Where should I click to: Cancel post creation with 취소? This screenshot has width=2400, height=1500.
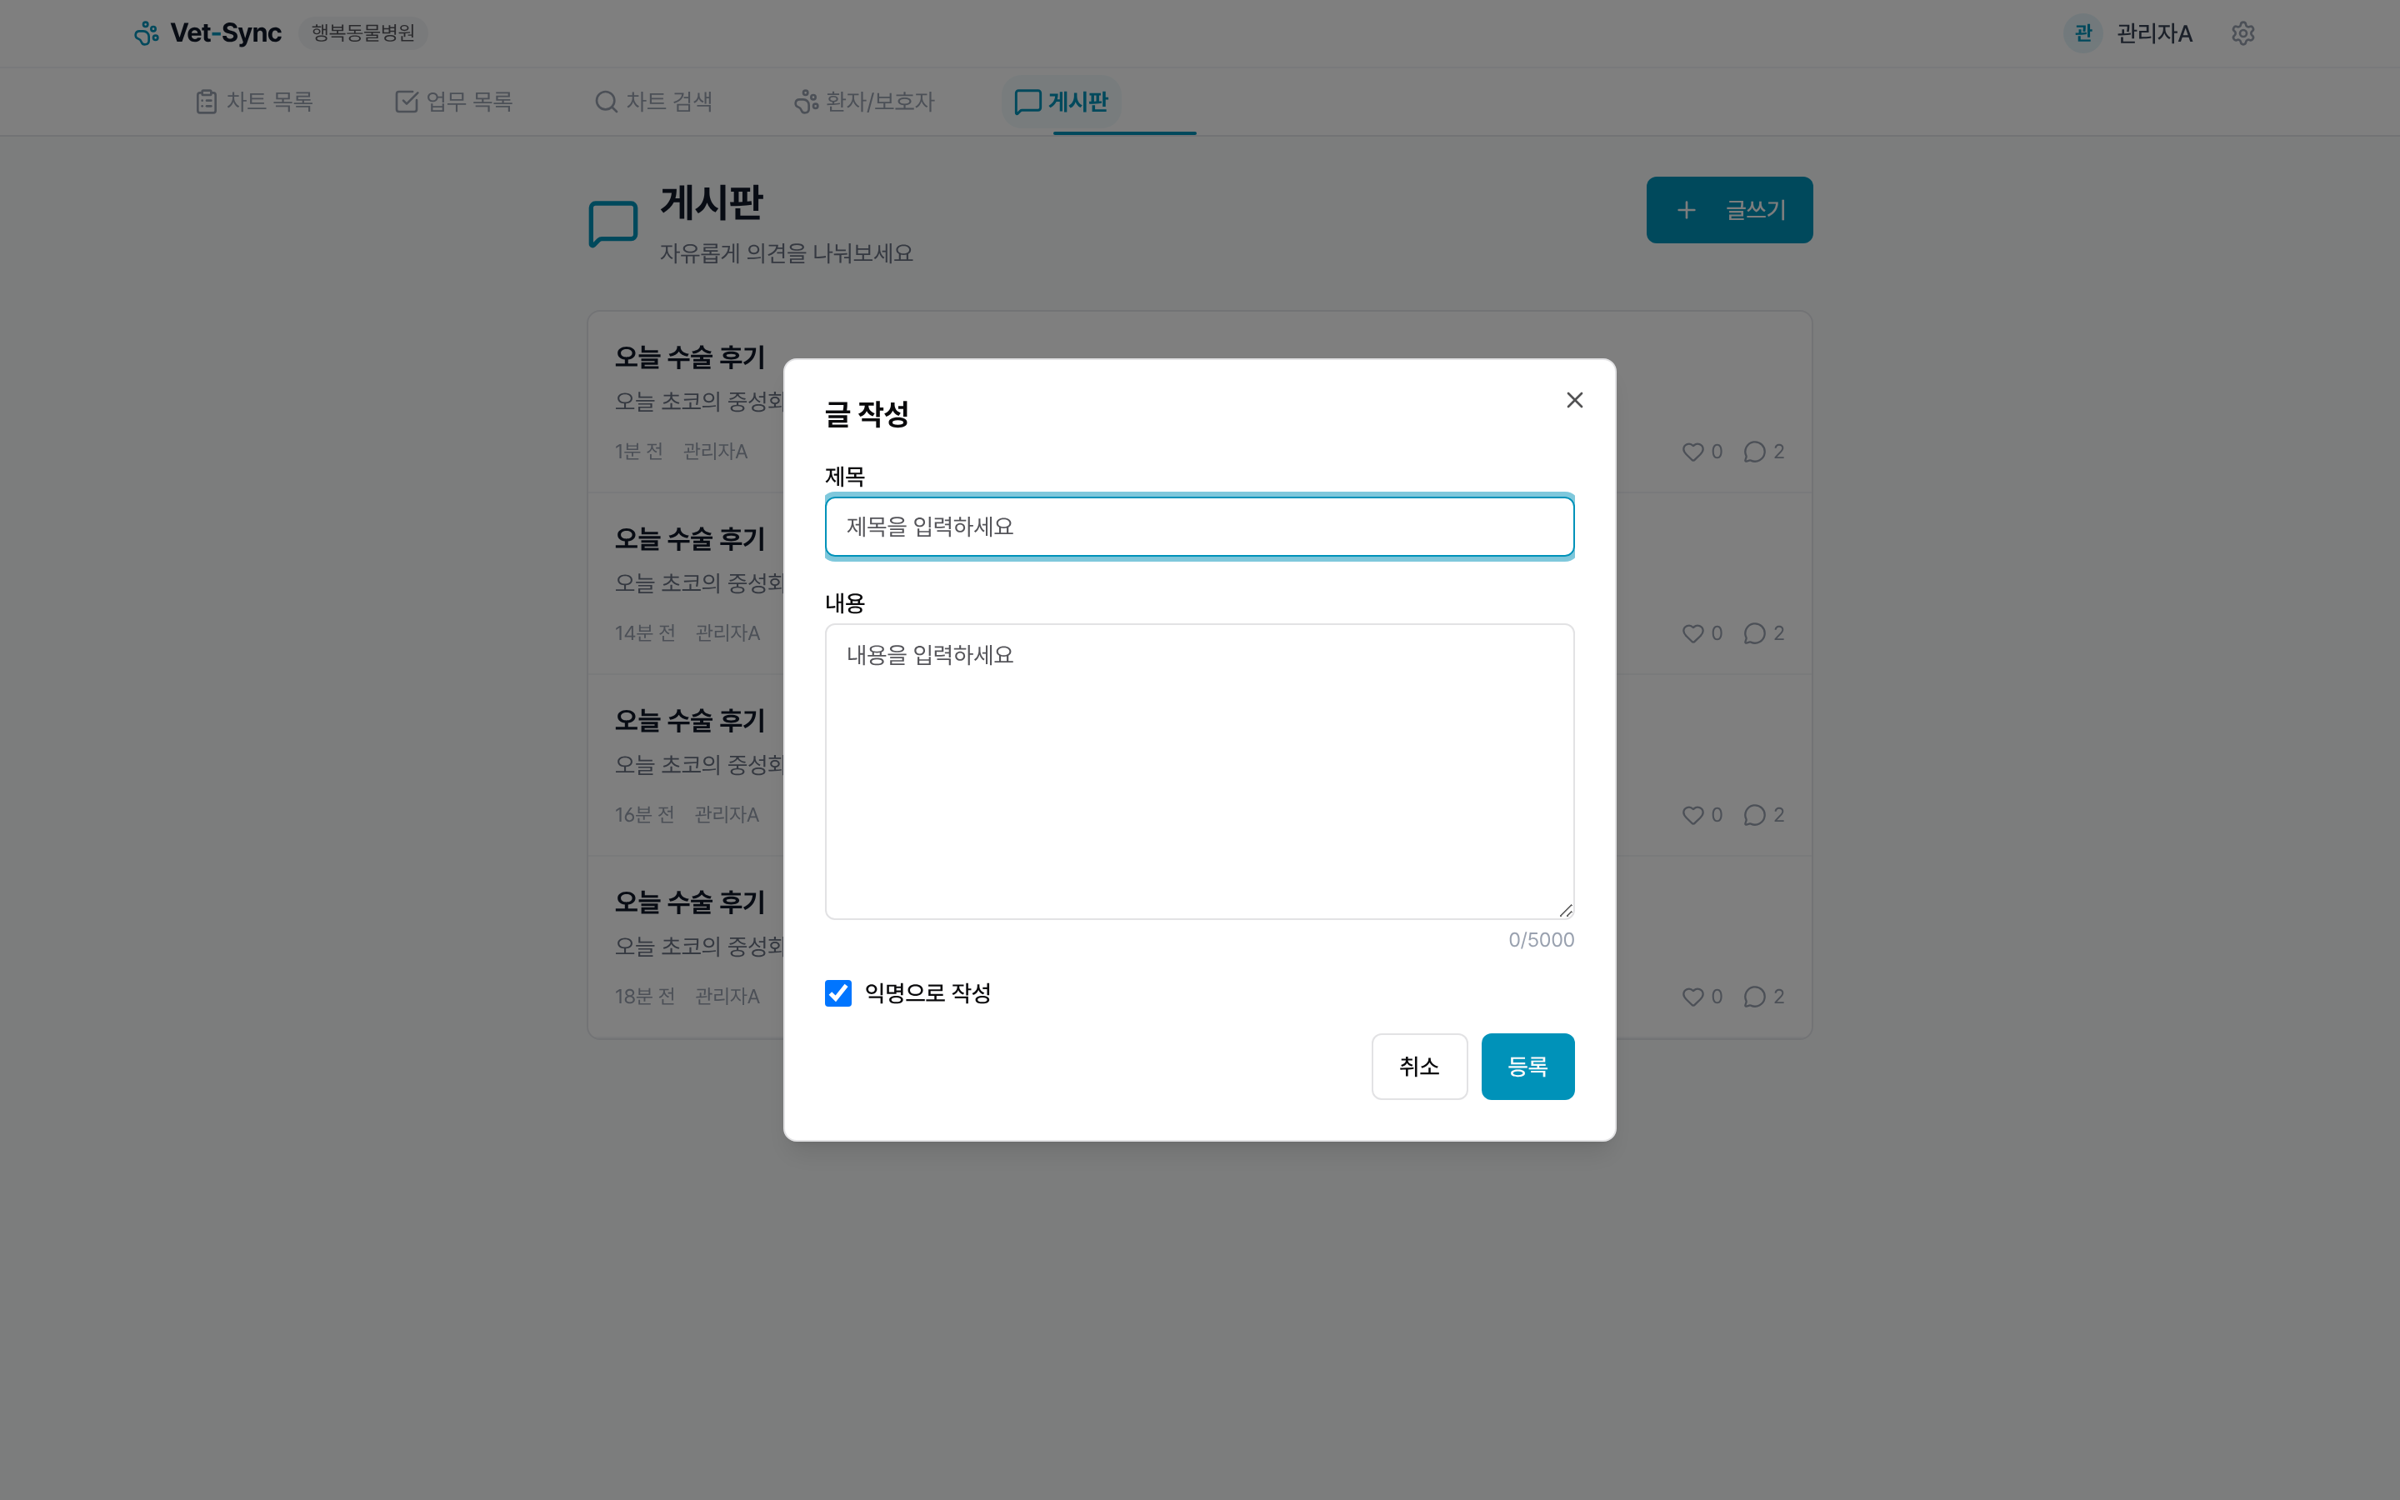click(x=1418, y=1066)
